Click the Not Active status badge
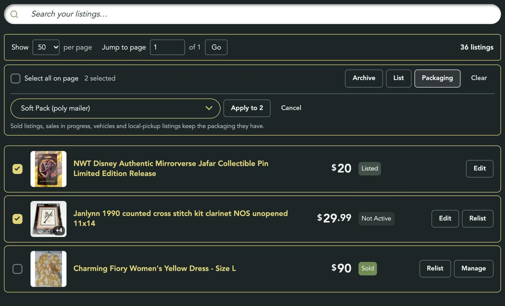 coord(376,218)
